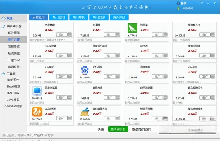
Task: Open the list icon on the 搜狗输入法 card
Action: point(213,34)
